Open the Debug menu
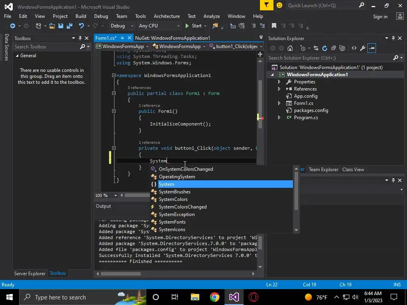 tap(101, 16)
